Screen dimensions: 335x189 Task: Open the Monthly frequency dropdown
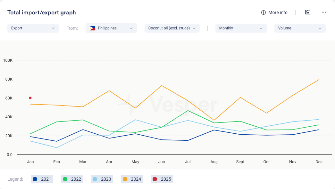coord(241,28)
